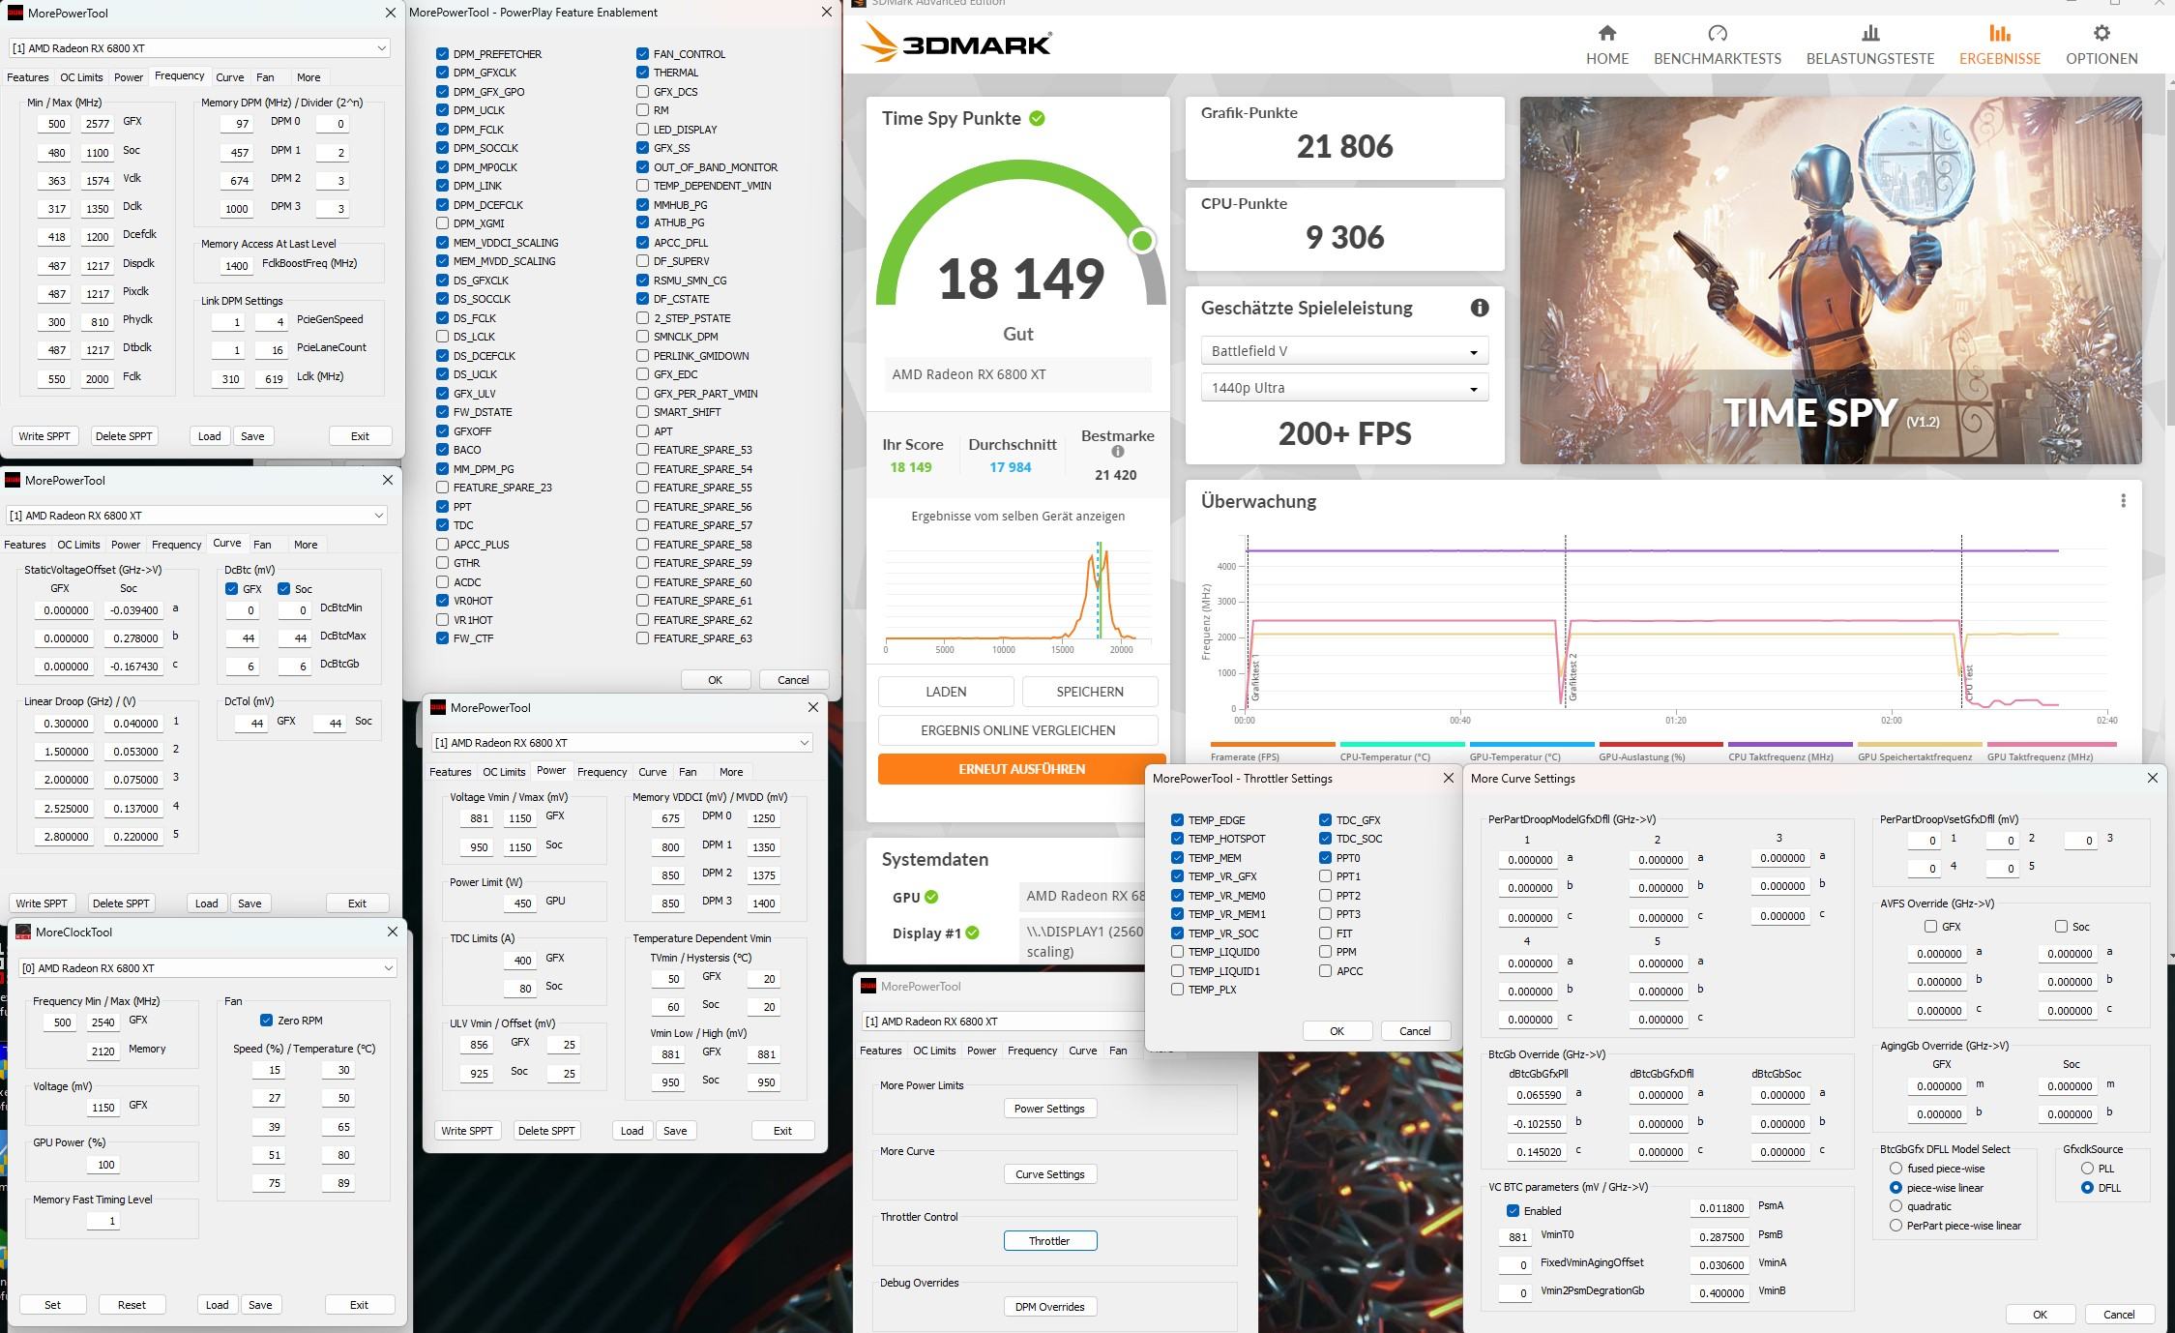Click the Grafiktest 2 marker in the monitoring chart
This screenshot has width=2175, height=1333.
click(x=1572, y=677)
